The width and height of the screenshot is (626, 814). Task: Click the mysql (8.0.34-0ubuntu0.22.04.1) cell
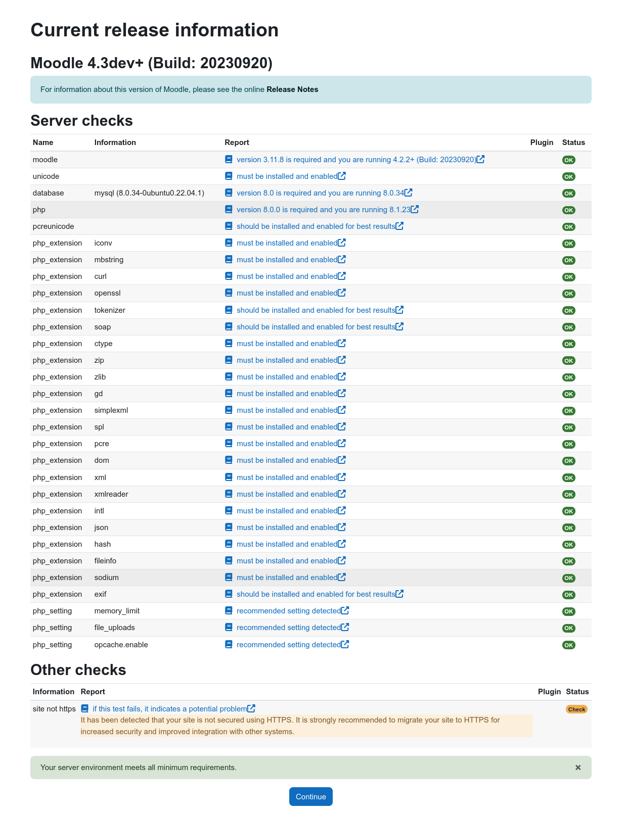pyautogui.click(x=149, y=193)
